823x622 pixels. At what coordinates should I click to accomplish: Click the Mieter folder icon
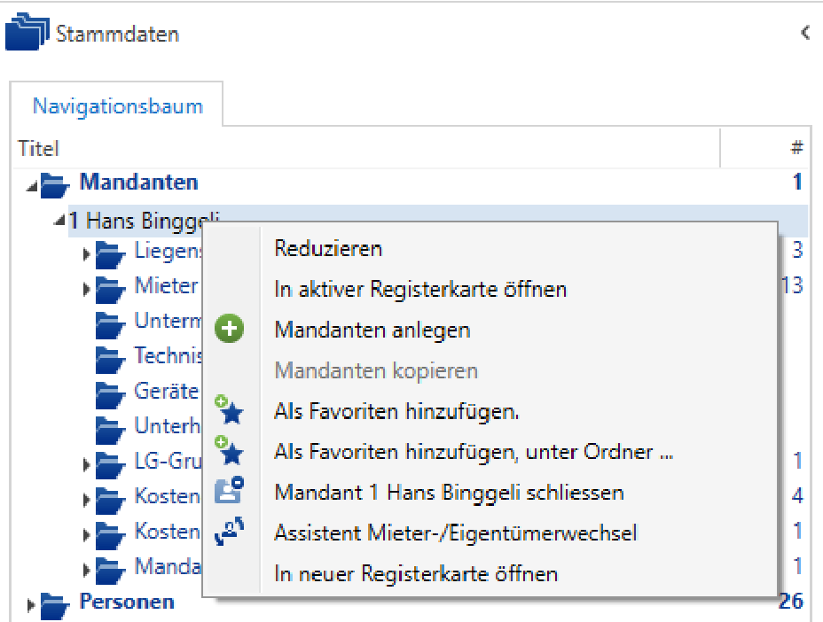click(x=111, y=290)
